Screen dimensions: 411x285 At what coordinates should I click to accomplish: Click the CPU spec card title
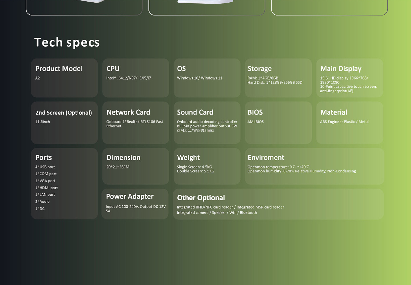click(x=113, y=69)
